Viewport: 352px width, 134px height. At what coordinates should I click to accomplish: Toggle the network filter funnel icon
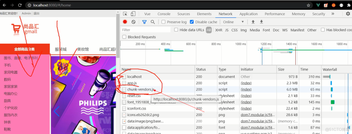pos(144,22)
